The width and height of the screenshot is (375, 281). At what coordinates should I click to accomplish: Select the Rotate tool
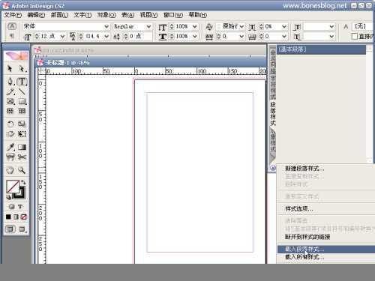coord(10,124)
